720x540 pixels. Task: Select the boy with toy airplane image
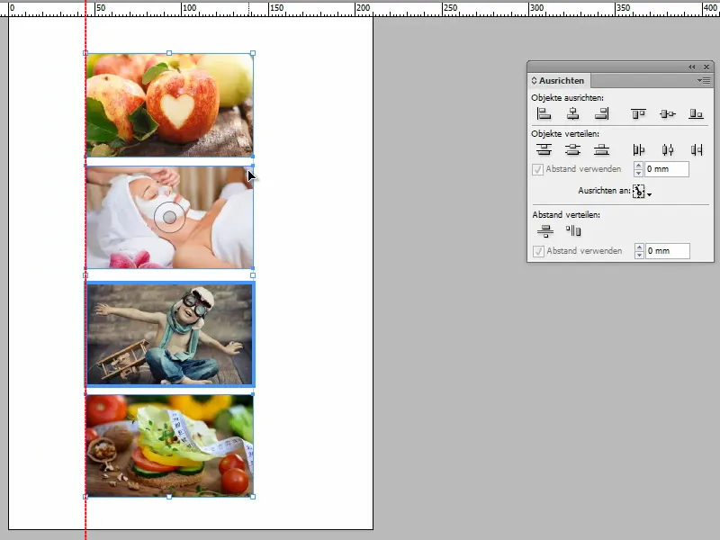click(x=169, y=334)
